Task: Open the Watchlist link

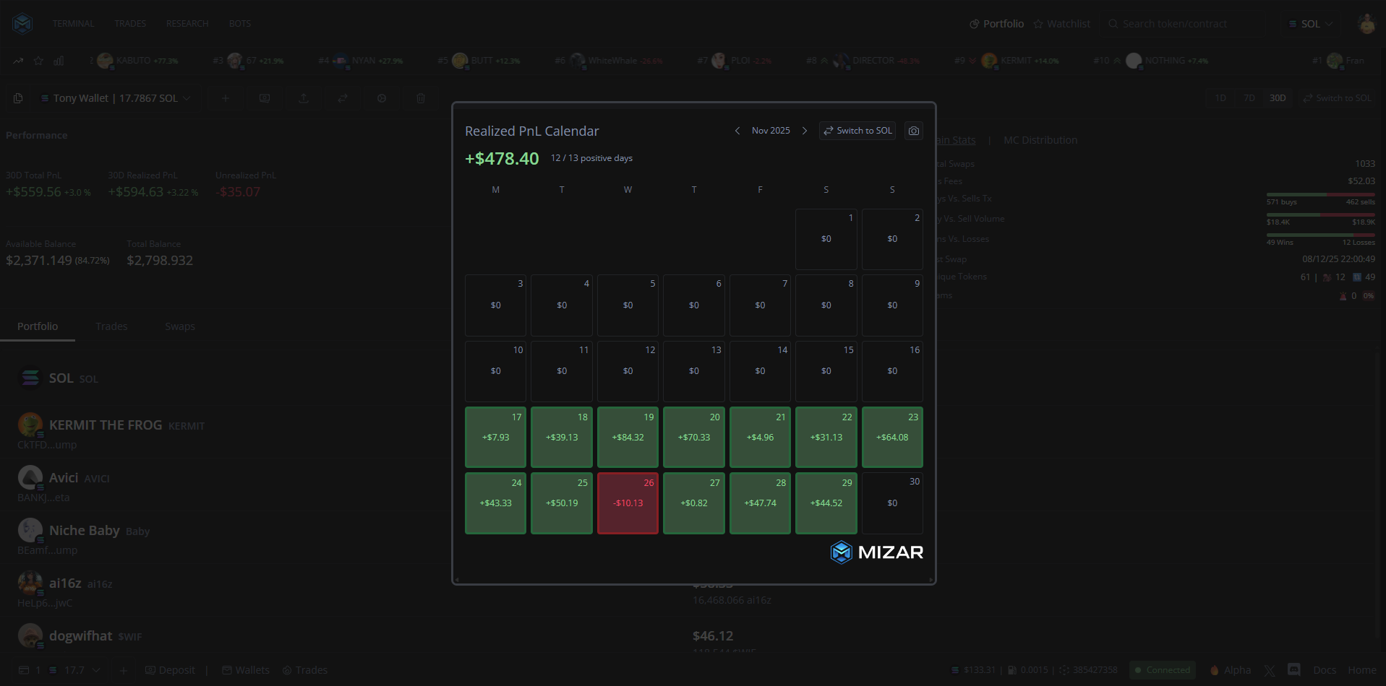Action: coord(1061,24)
